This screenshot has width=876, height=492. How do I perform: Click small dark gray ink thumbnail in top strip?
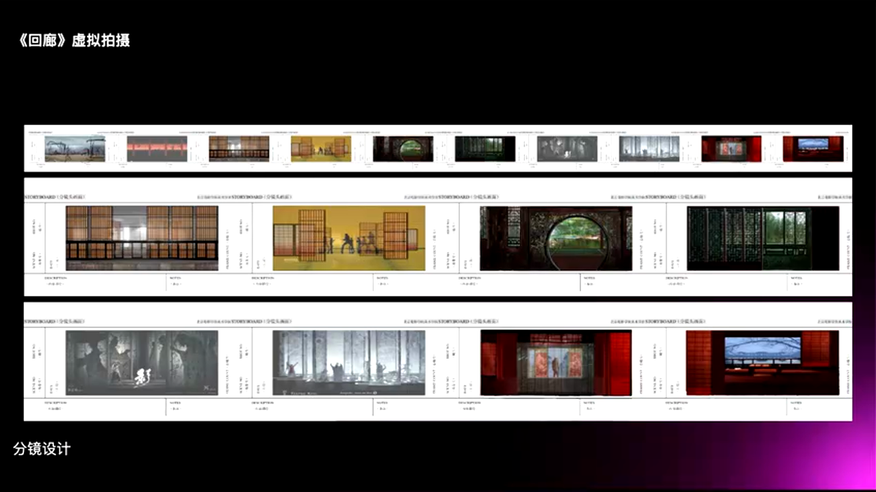[567, 149]
